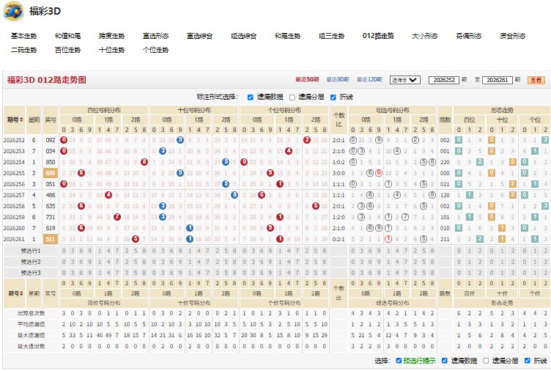This screenshot has height=371, width=551.
Task: Show 最近50期 results
Action: (307, 80)
